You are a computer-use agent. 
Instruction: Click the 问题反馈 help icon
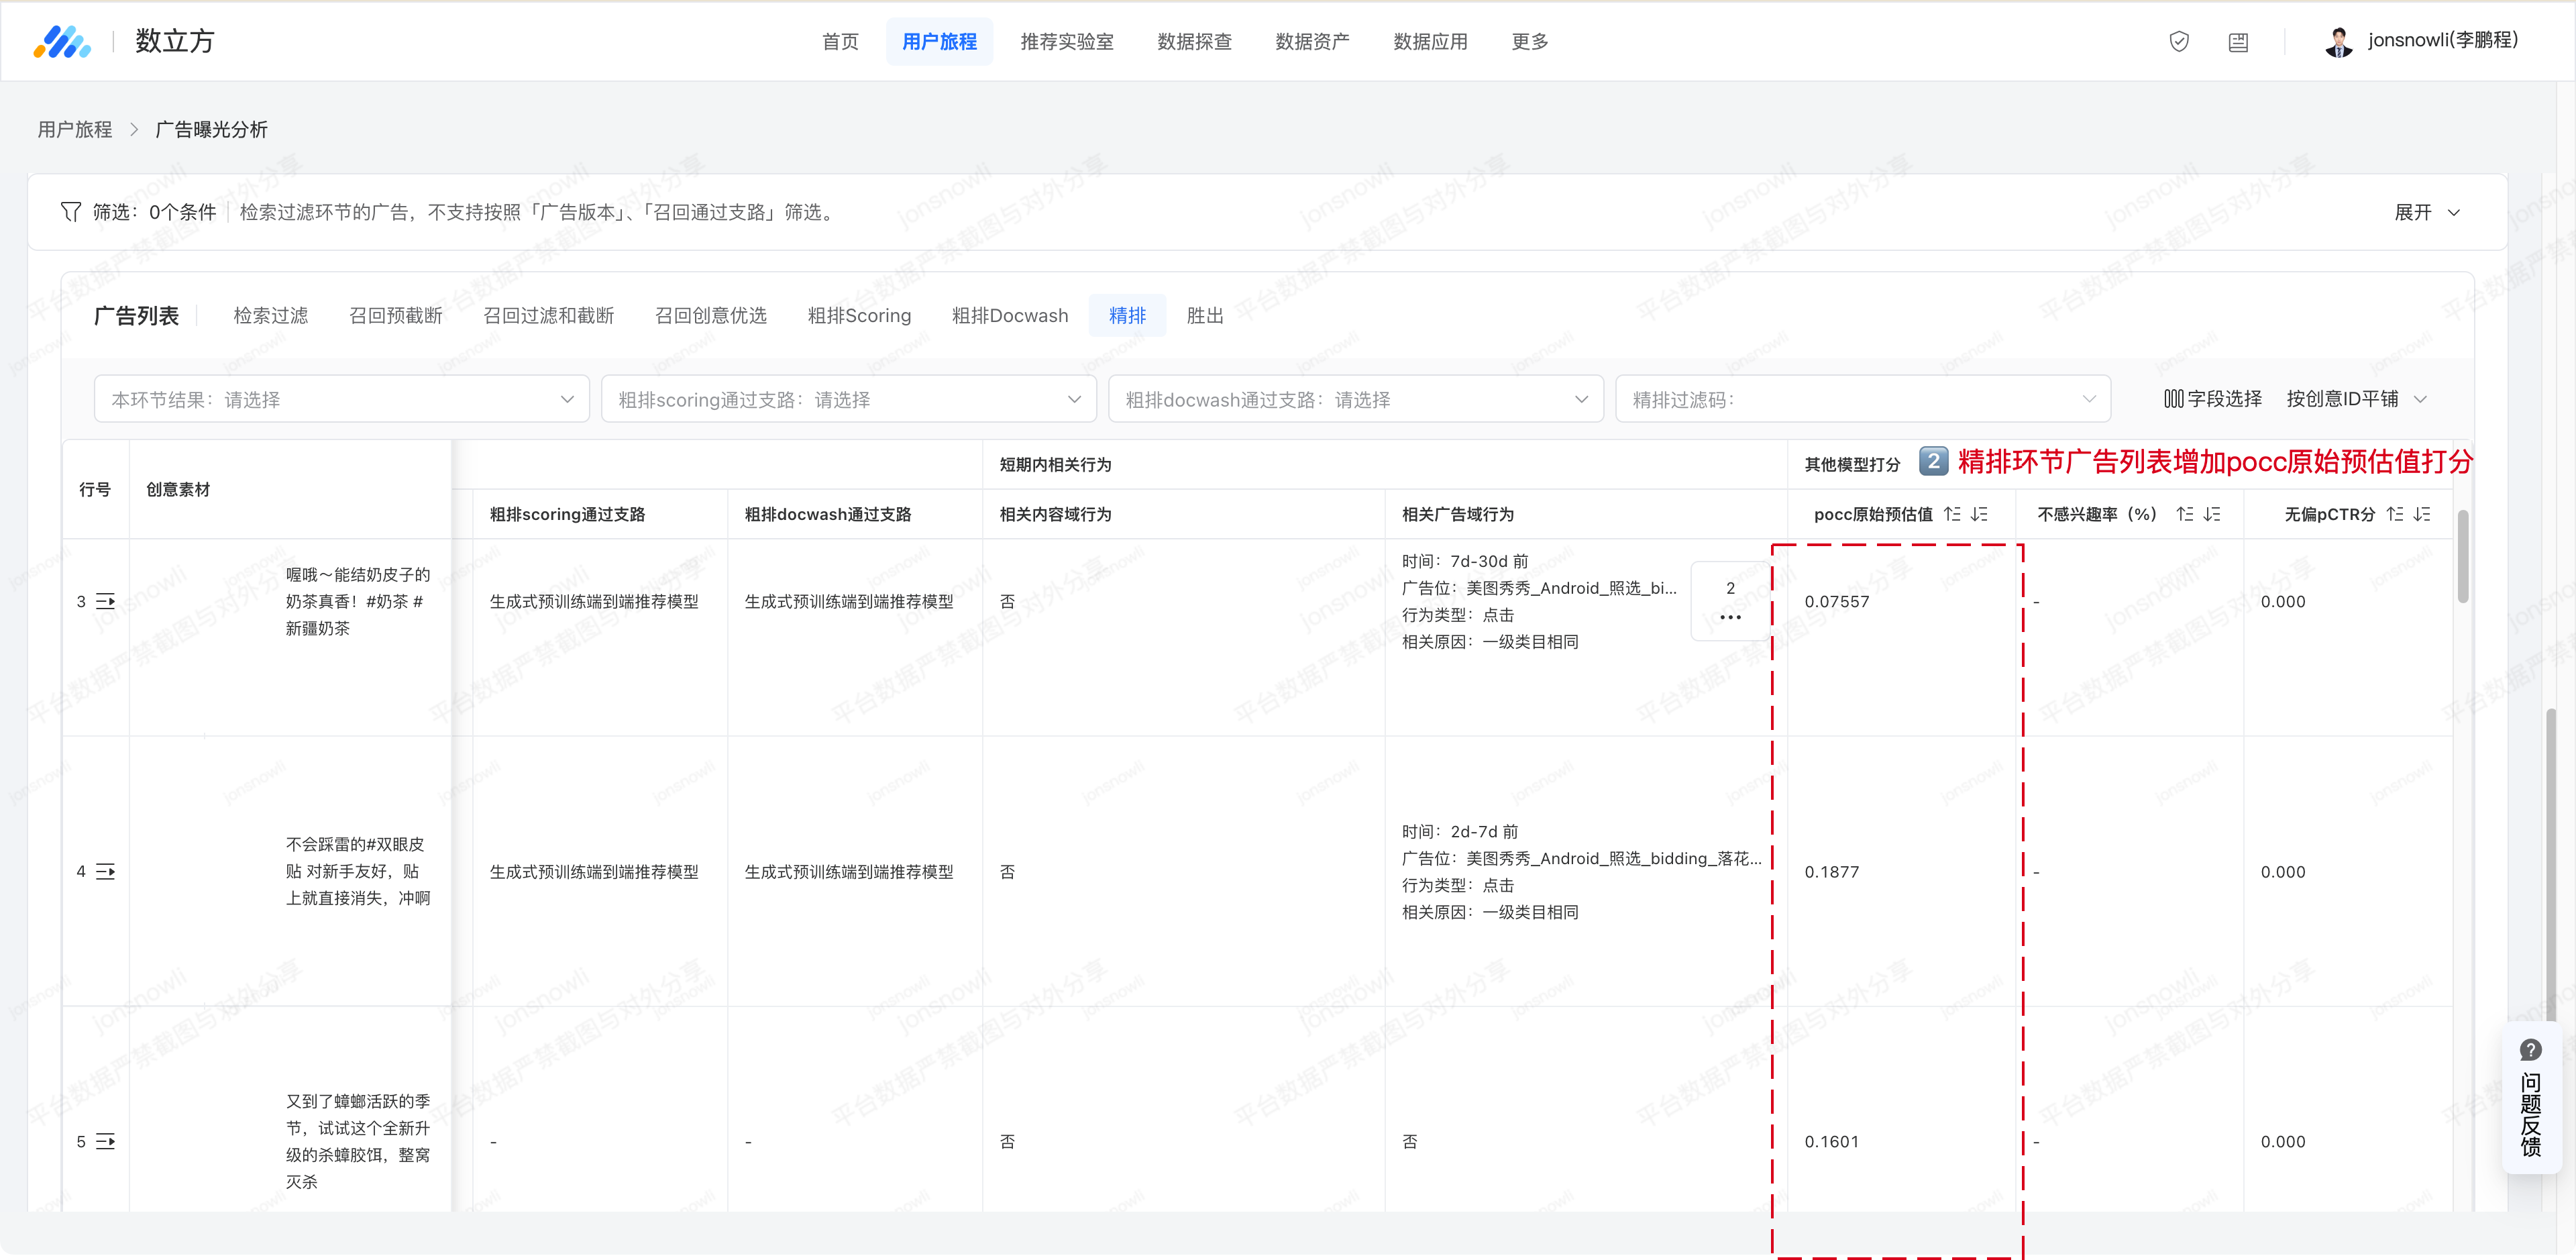click(x=2530, y=1050)
